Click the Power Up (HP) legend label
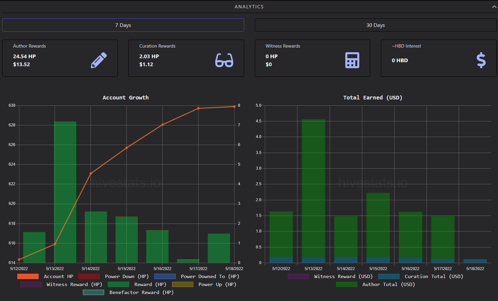498x301 pixels. [x=218, y=284]
